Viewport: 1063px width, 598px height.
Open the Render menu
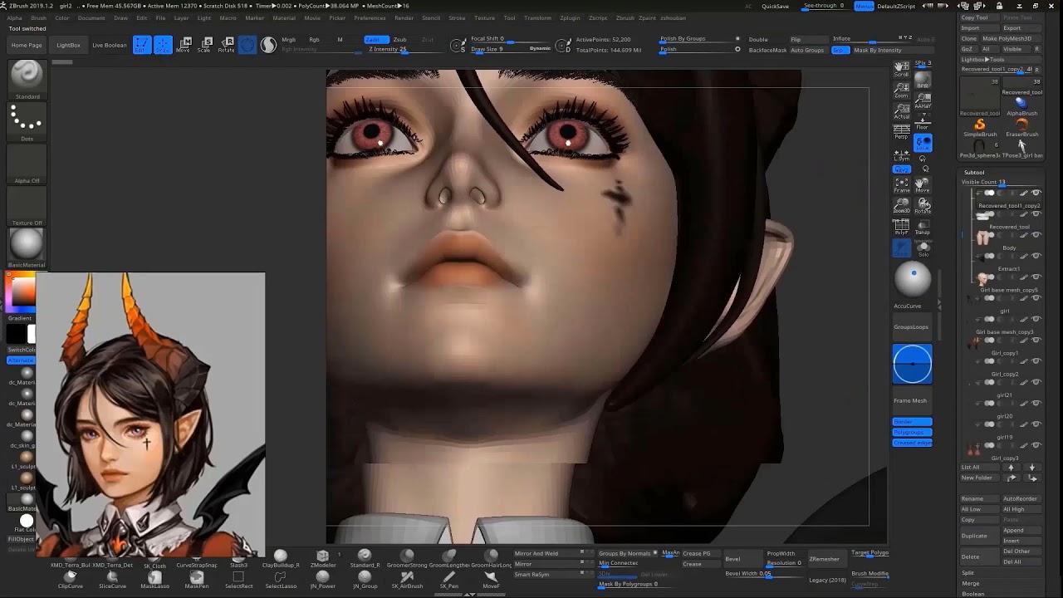coord(404,17)
